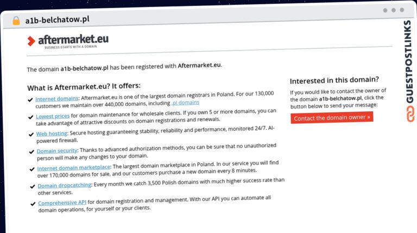Viewport: 417px width, 233px height.
Task: Visit the Web hosting link
Action: pos(52,134)
